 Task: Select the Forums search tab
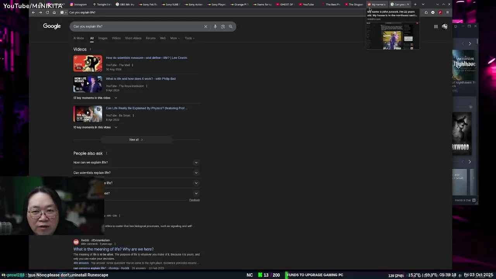tap(151, 38)
